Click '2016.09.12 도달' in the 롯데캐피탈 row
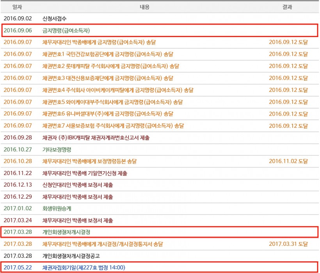The height and width of the screenshot is (273, 320). [288, 66]
